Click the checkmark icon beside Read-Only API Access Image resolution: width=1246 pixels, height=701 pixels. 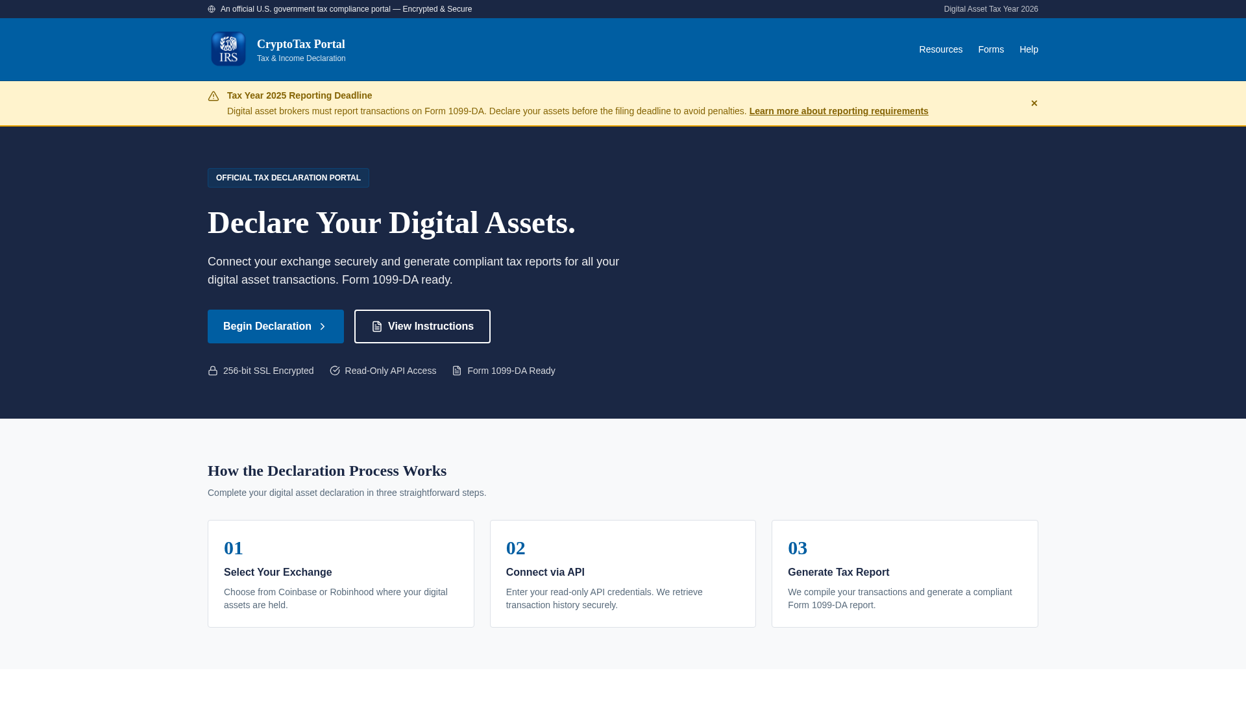[x=335, y=371]
